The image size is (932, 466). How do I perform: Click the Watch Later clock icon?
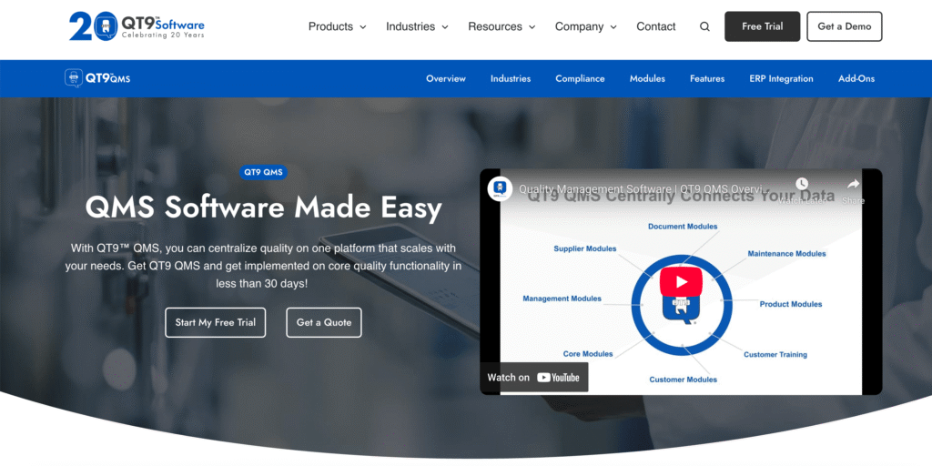click(801, 184)
